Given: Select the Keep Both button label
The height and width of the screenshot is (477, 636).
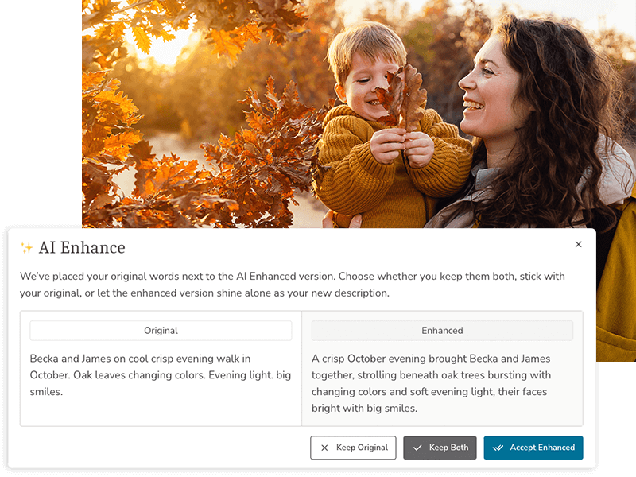Looking at the screenshot, I should click(x=448, y=448).
